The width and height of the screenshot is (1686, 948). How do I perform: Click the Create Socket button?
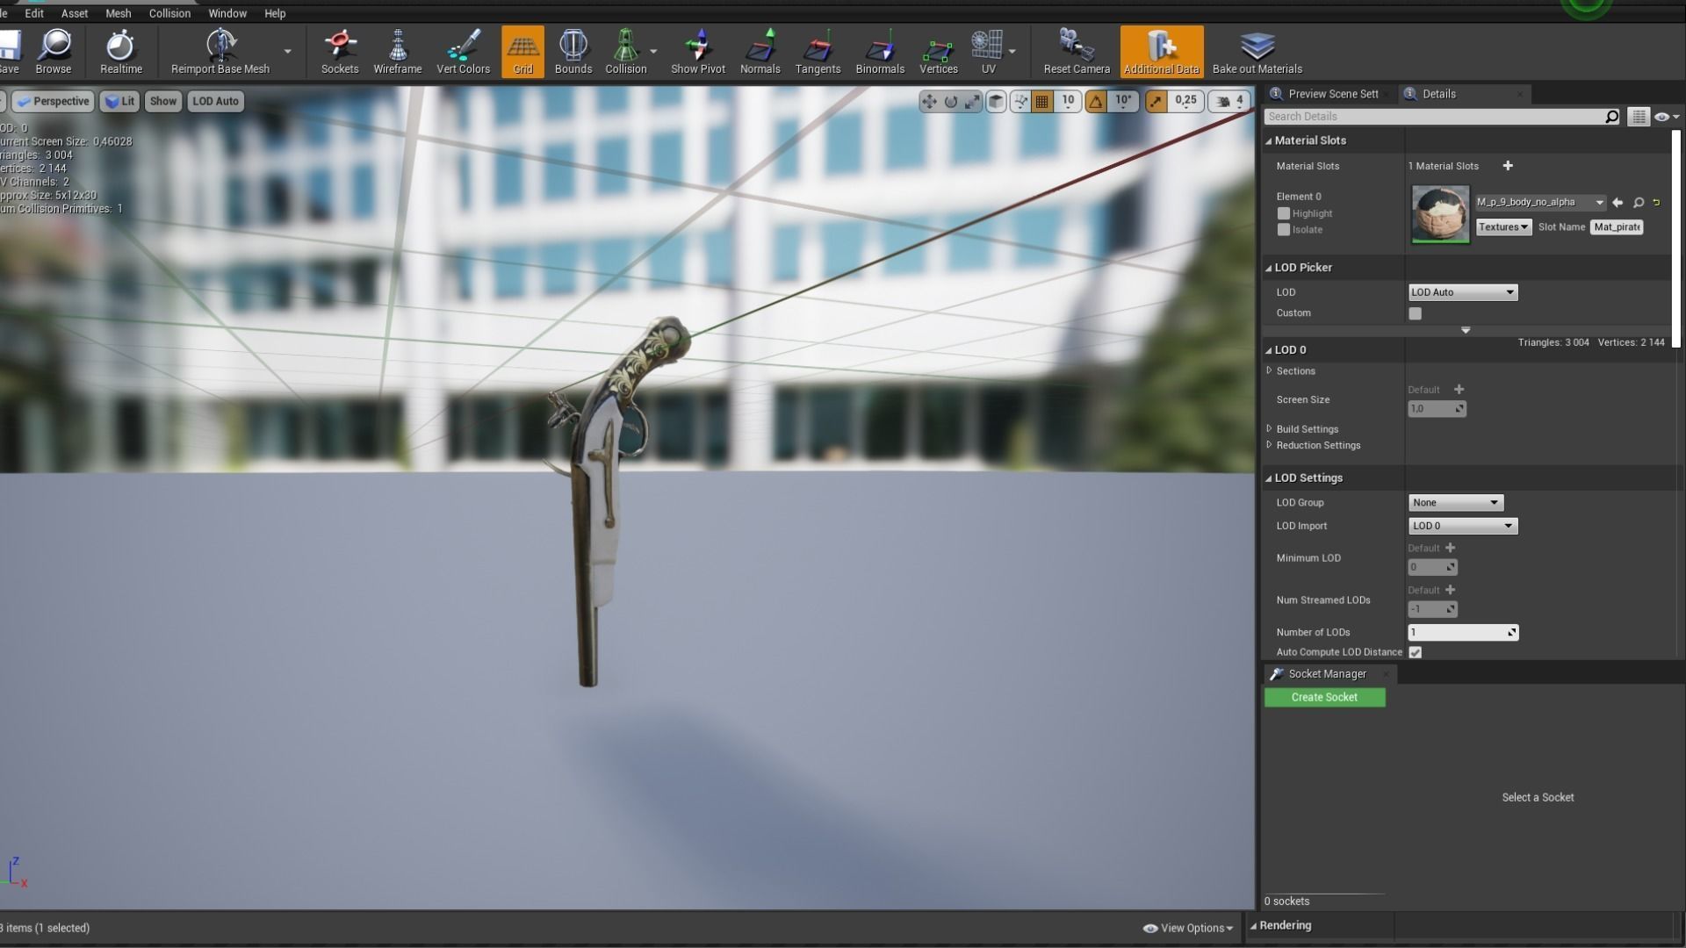(x=1324, y=697)
